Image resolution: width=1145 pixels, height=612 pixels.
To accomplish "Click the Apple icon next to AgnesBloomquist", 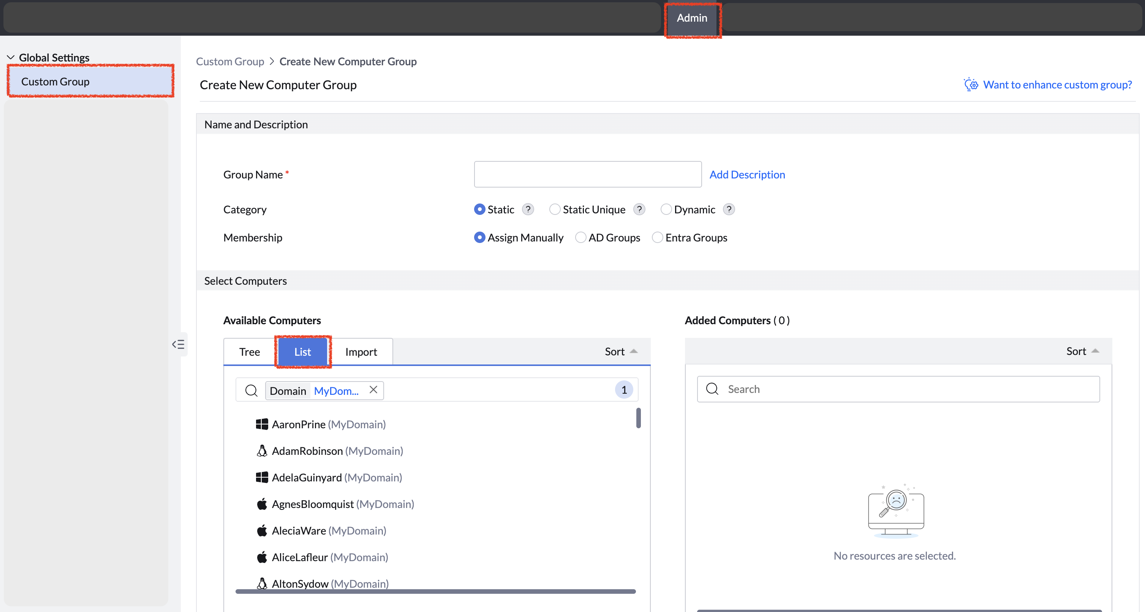I will (262, 504).
